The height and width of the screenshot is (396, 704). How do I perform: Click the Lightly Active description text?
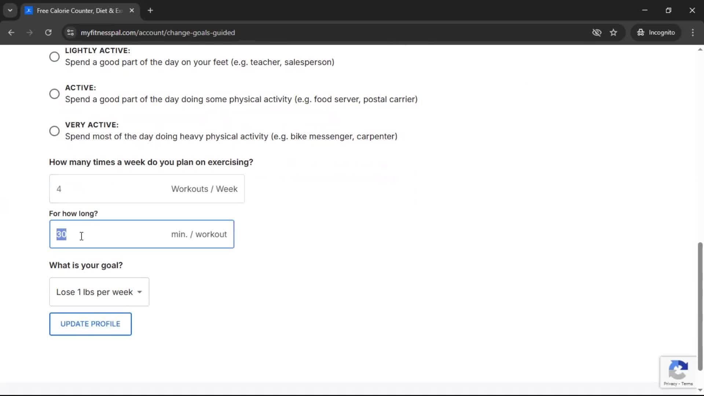coord(199,62)
